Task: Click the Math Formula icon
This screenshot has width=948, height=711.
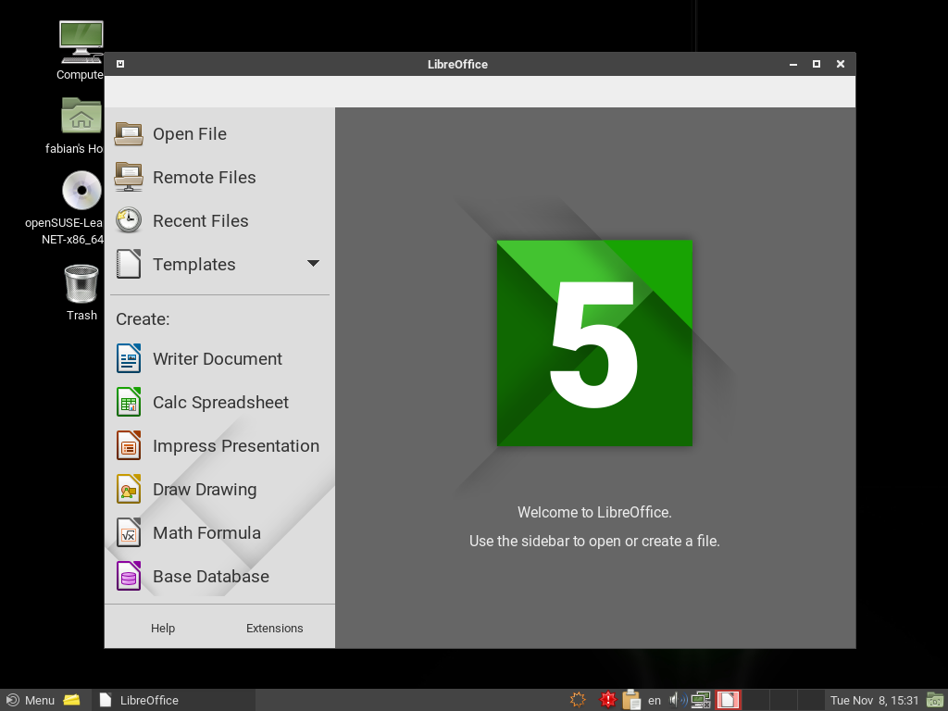Action: (x=129, y=532)
